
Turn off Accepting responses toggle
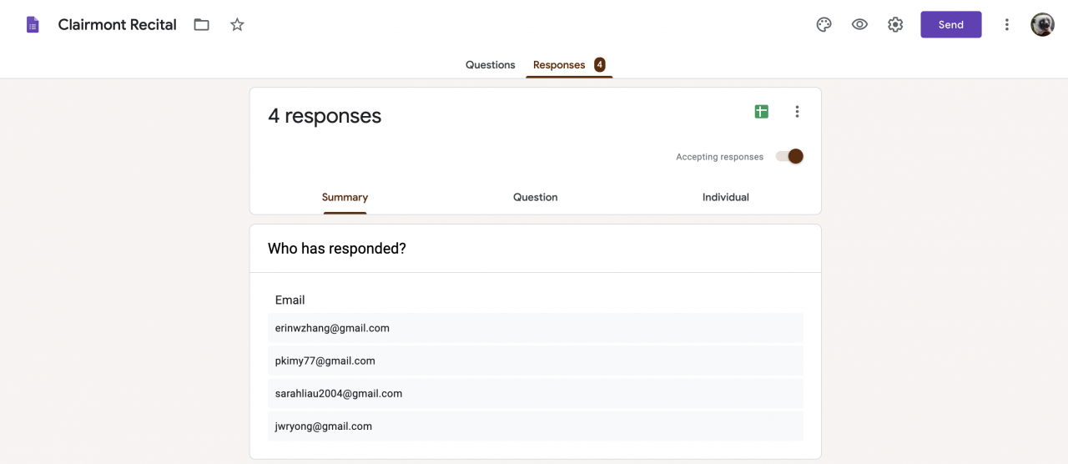coord(789,156)
